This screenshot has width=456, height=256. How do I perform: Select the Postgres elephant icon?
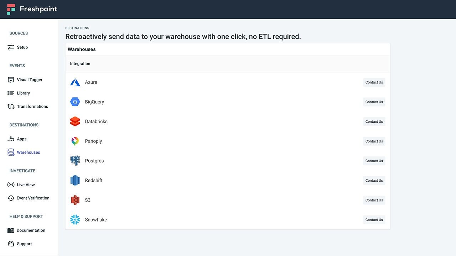(x=75, y=161)
